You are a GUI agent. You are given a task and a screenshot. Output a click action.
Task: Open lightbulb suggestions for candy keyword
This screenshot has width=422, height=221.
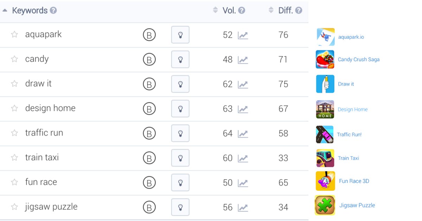pos(180,59)
